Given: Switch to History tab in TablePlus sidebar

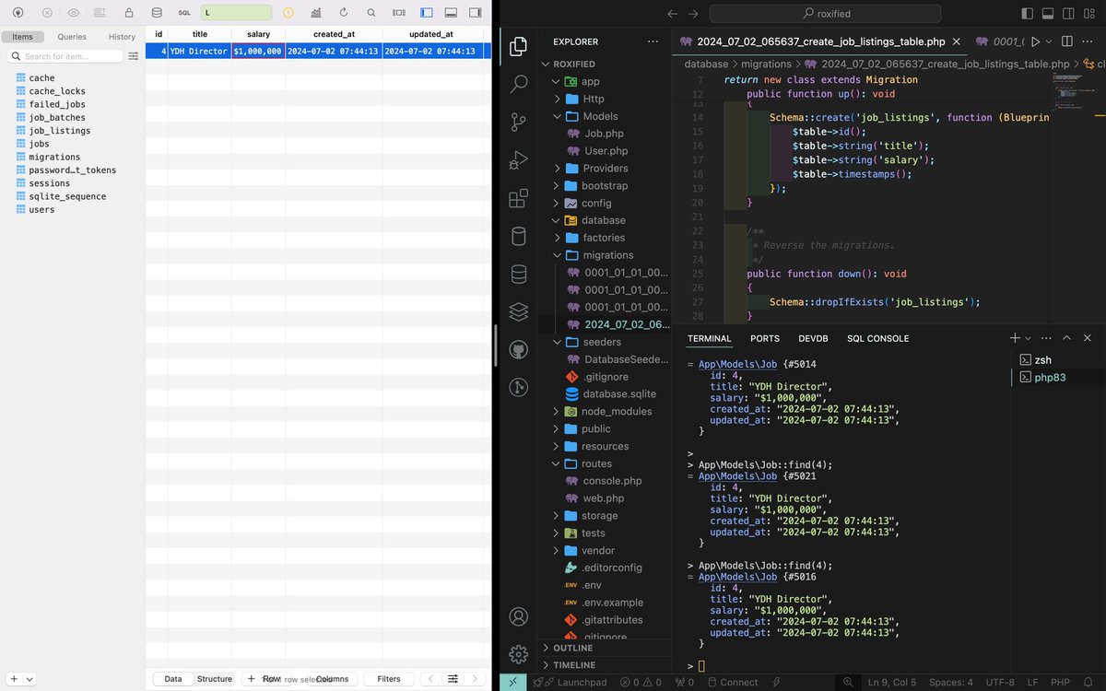Looking at the screenshot, I should point(122,37).
